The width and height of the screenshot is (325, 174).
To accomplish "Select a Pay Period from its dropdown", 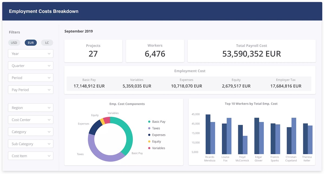I will click(x=31, y=90).
